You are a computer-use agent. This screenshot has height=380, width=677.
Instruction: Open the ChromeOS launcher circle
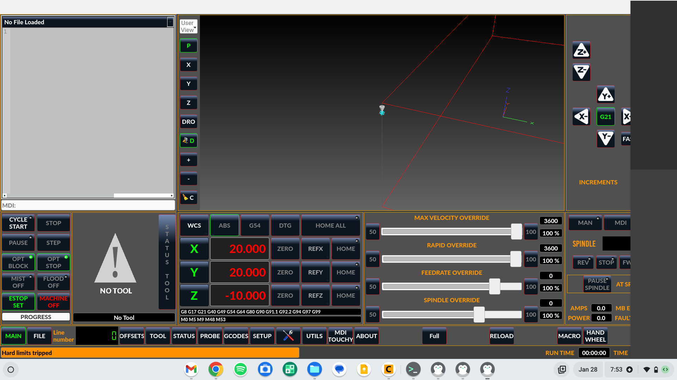pyautogui.click(x=11, y=369)
